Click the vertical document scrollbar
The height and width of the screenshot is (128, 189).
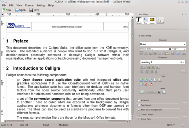(132, 67)
